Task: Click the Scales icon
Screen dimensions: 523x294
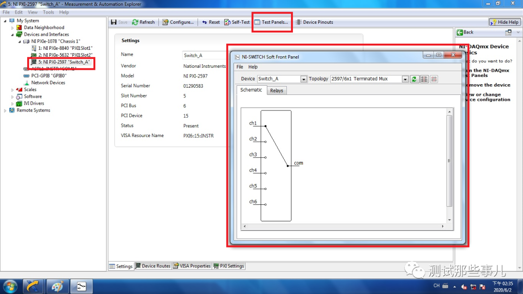Action: 19,90
